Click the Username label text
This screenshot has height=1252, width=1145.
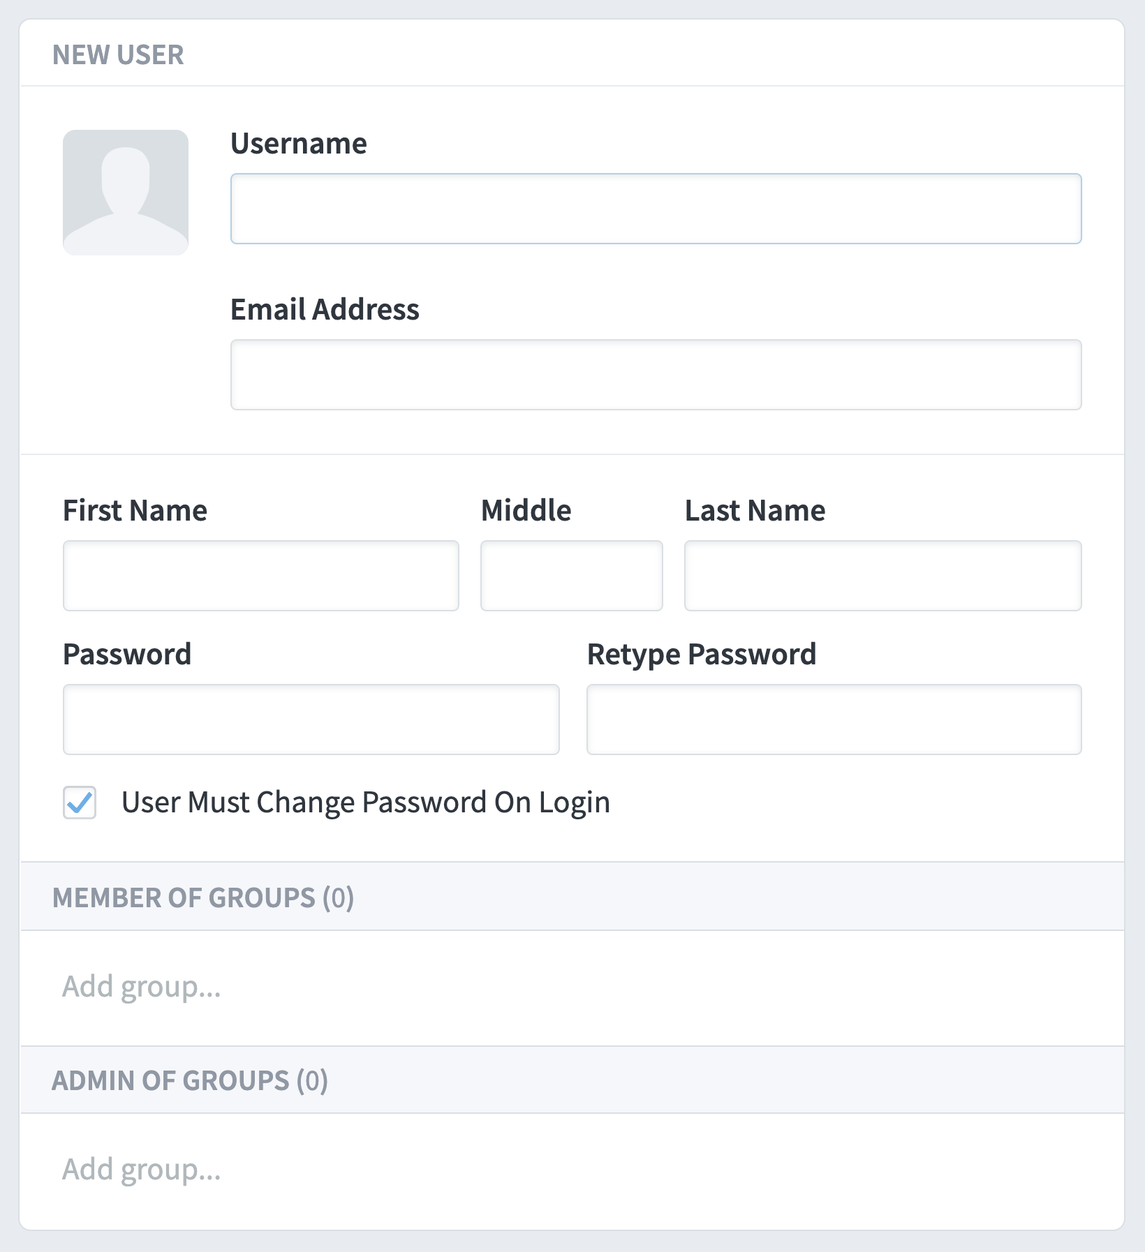299,144
